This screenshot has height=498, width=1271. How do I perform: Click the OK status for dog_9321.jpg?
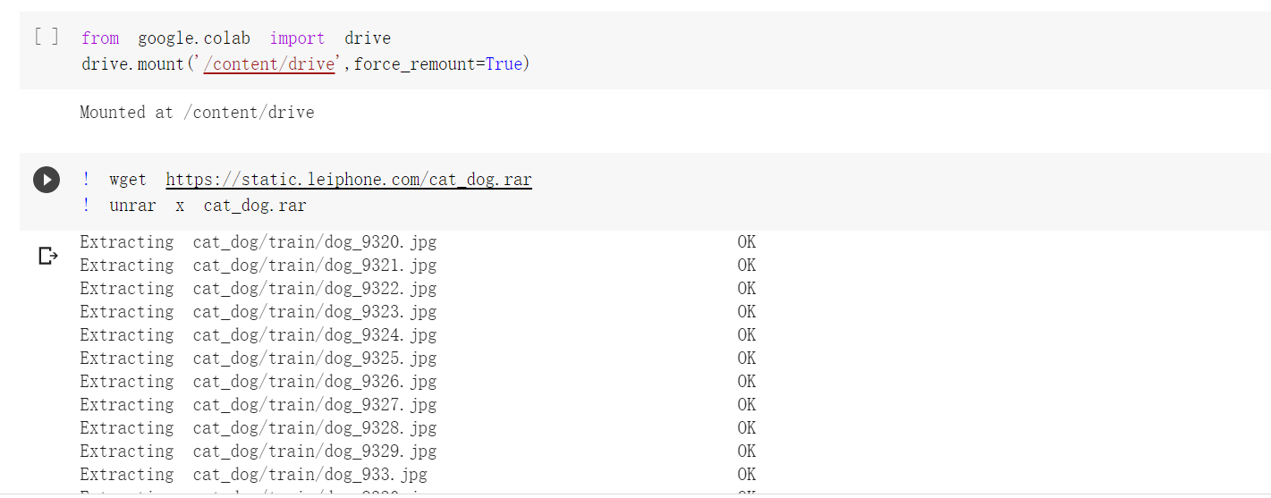[747, 266]
